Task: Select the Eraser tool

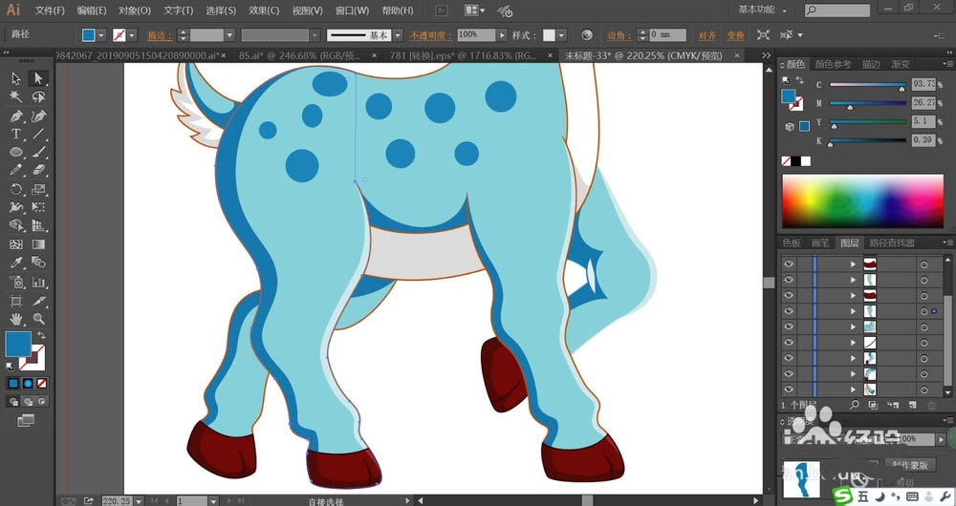Action: tap(38, 170)
